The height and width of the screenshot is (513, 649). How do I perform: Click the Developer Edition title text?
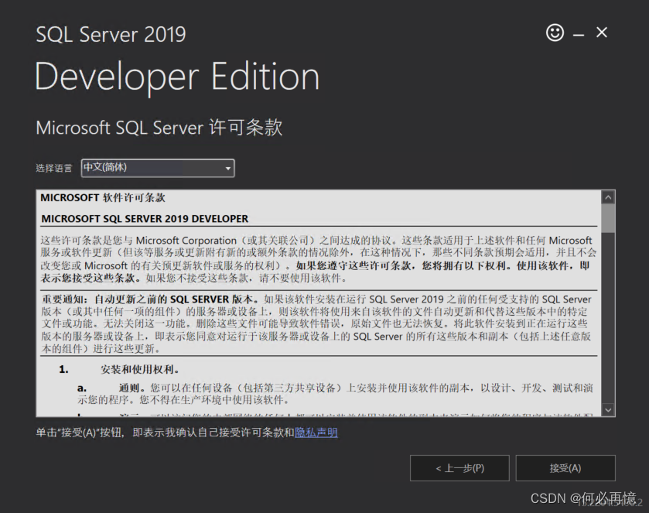177,77
